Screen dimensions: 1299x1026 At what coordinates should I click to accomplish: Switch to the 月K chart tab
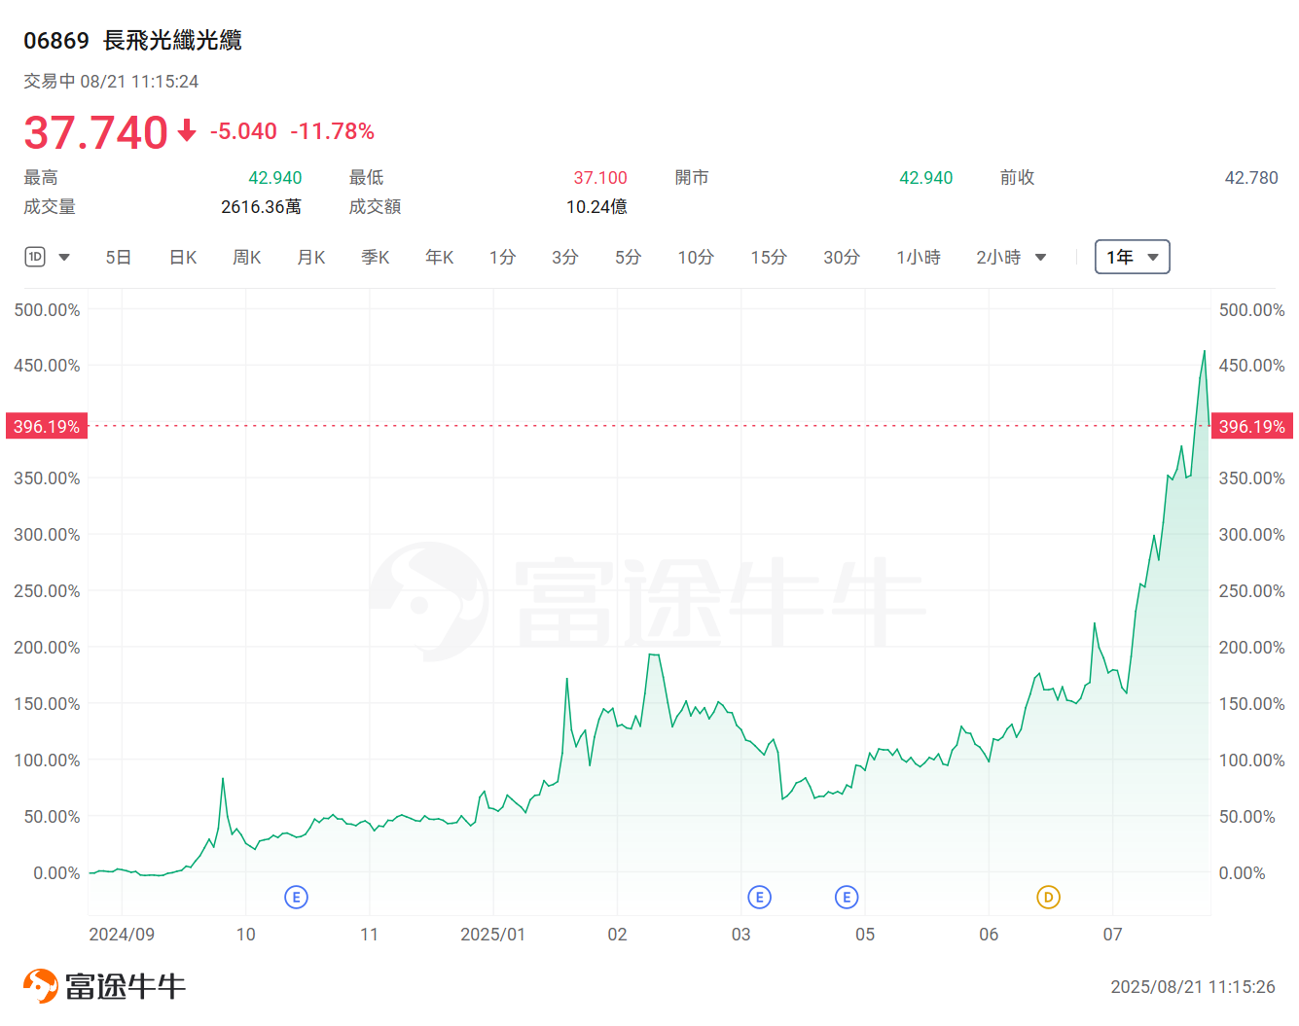pyautogui.click(x=310, y=257)
